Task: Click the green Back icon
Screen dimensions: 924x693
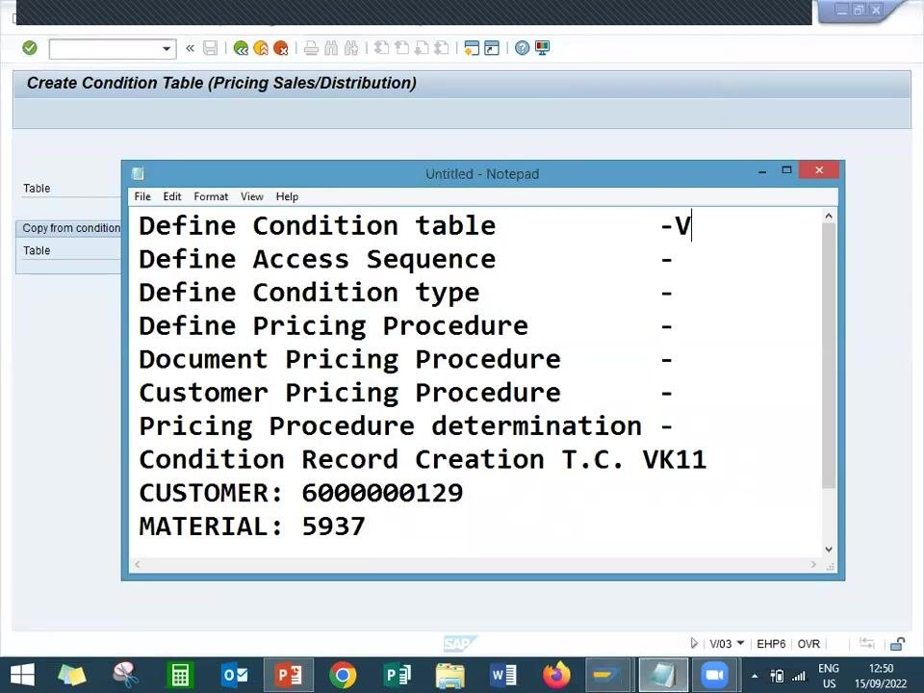Action: [x=241, y=48]
